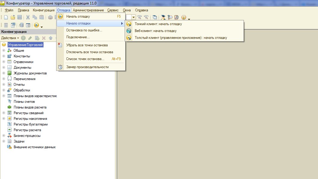
Task: Expand the Регистры сведений tree node
Action: coord(4,113)
